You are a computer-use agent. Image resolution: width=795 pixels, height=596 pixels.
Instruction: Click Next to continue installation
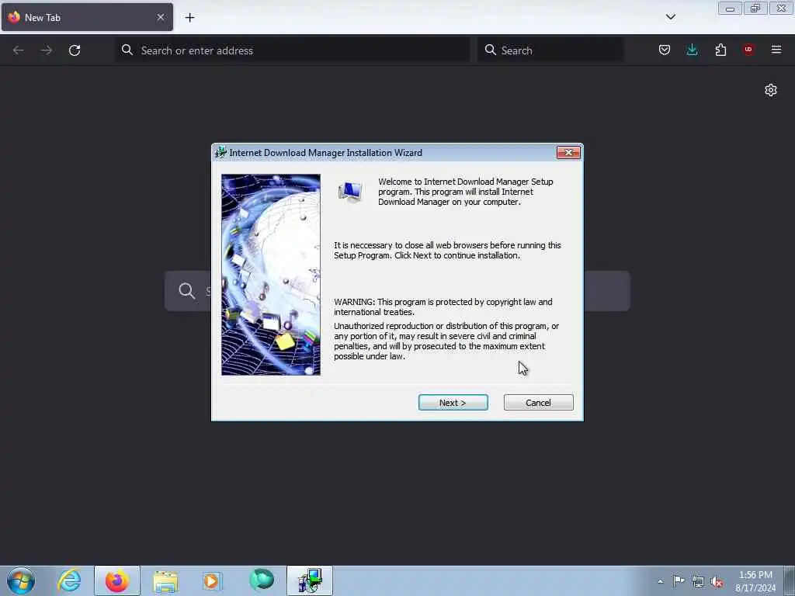[x=453, y=403]
